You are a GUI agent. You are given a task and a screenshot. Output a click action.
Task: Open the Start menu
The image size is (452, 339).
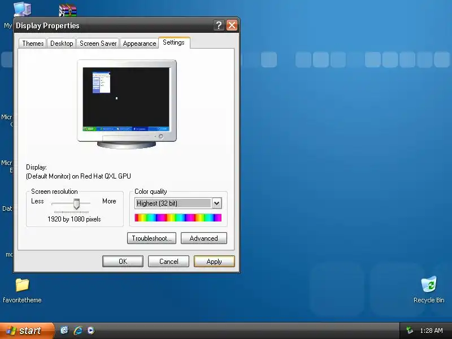[27, 331]
